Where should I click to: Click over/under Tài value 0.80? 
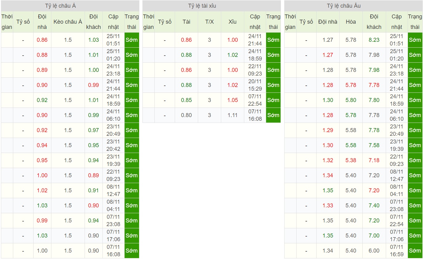point(186,115)
